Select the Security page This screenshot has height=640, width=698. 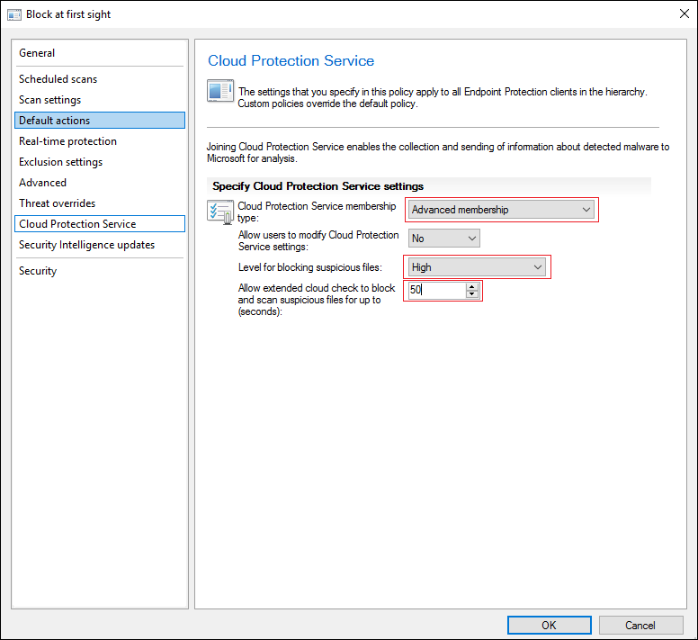point(38,271)
